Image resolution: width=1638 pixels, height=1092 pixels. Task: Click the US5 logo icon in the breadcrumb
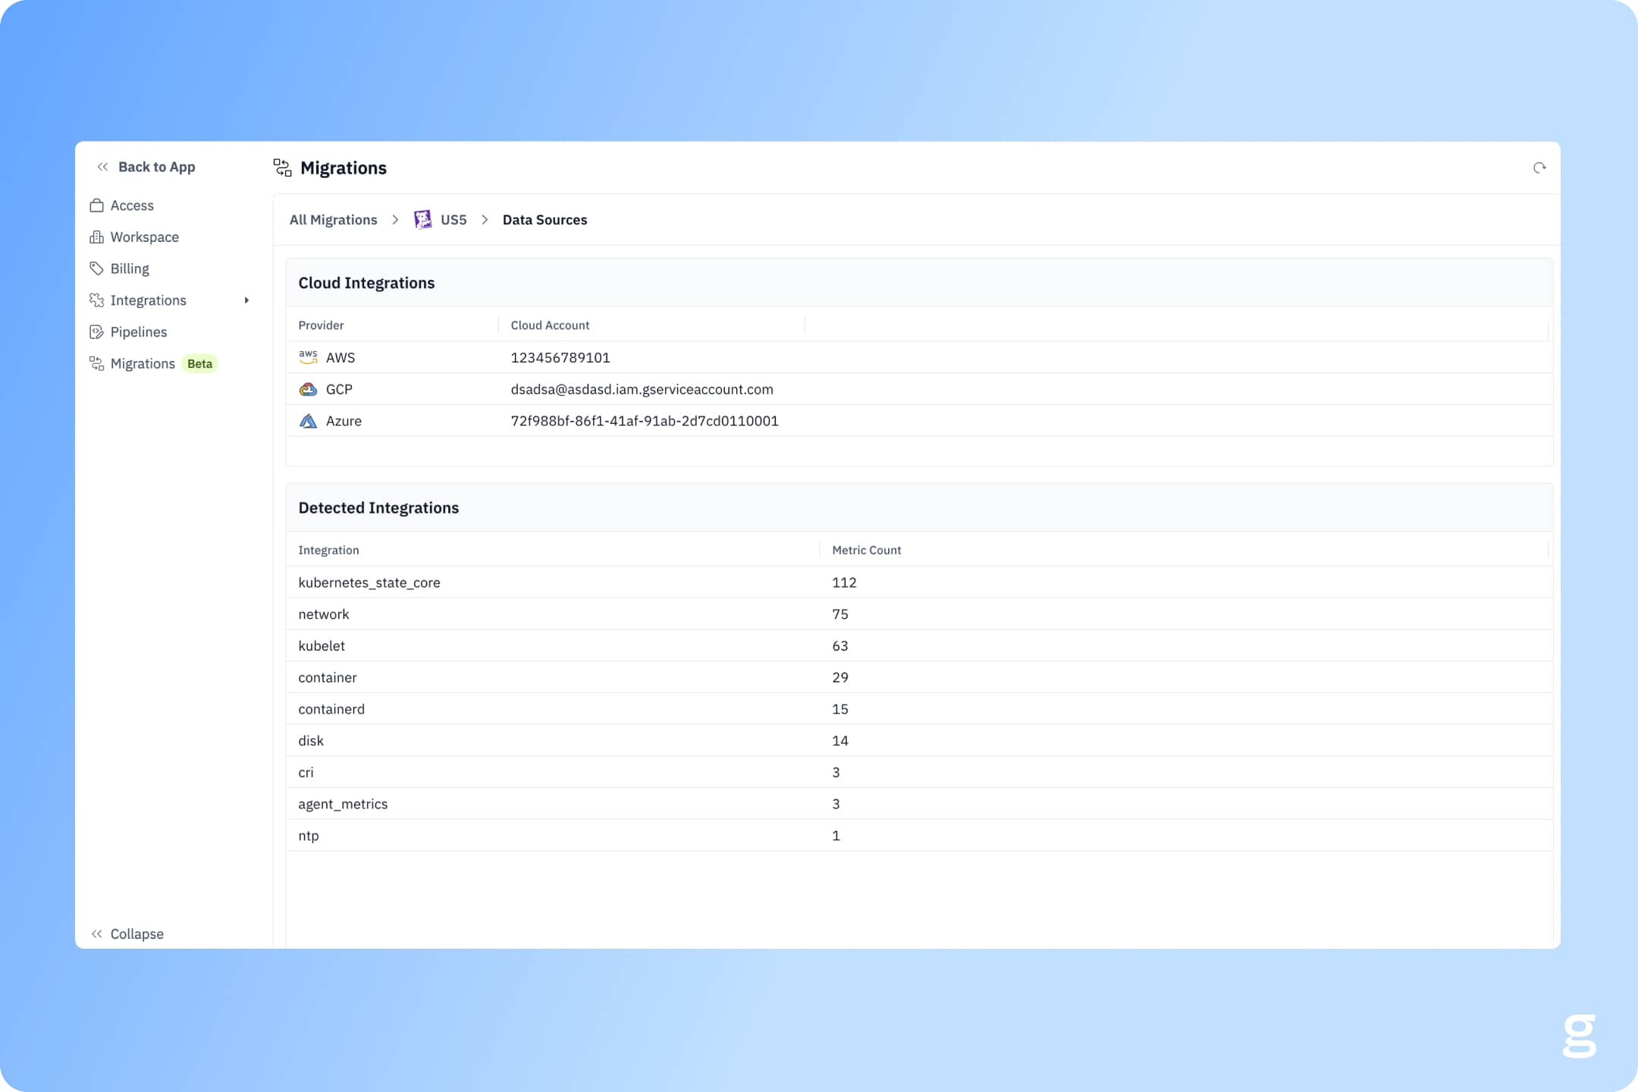coord(422,220)
